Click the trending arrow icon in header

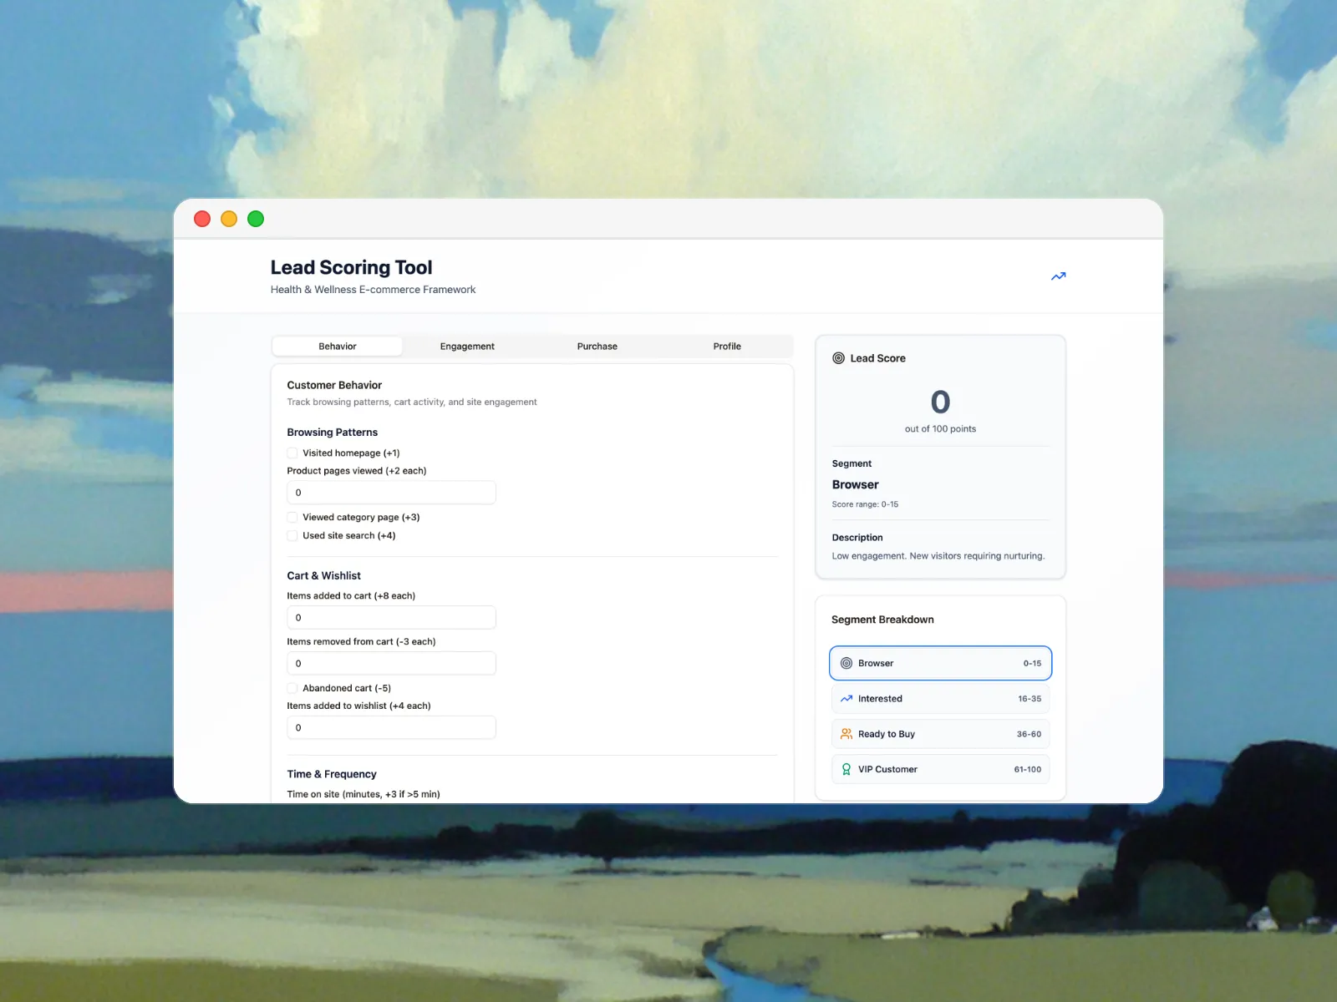pos(1058,276)
